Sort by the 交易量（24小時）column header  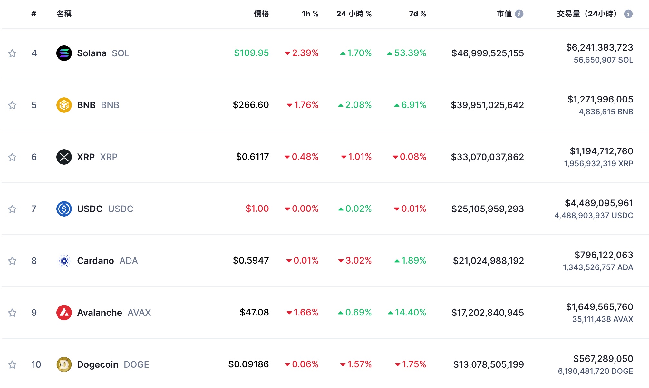pyautogui.click(x=587, y=14)
